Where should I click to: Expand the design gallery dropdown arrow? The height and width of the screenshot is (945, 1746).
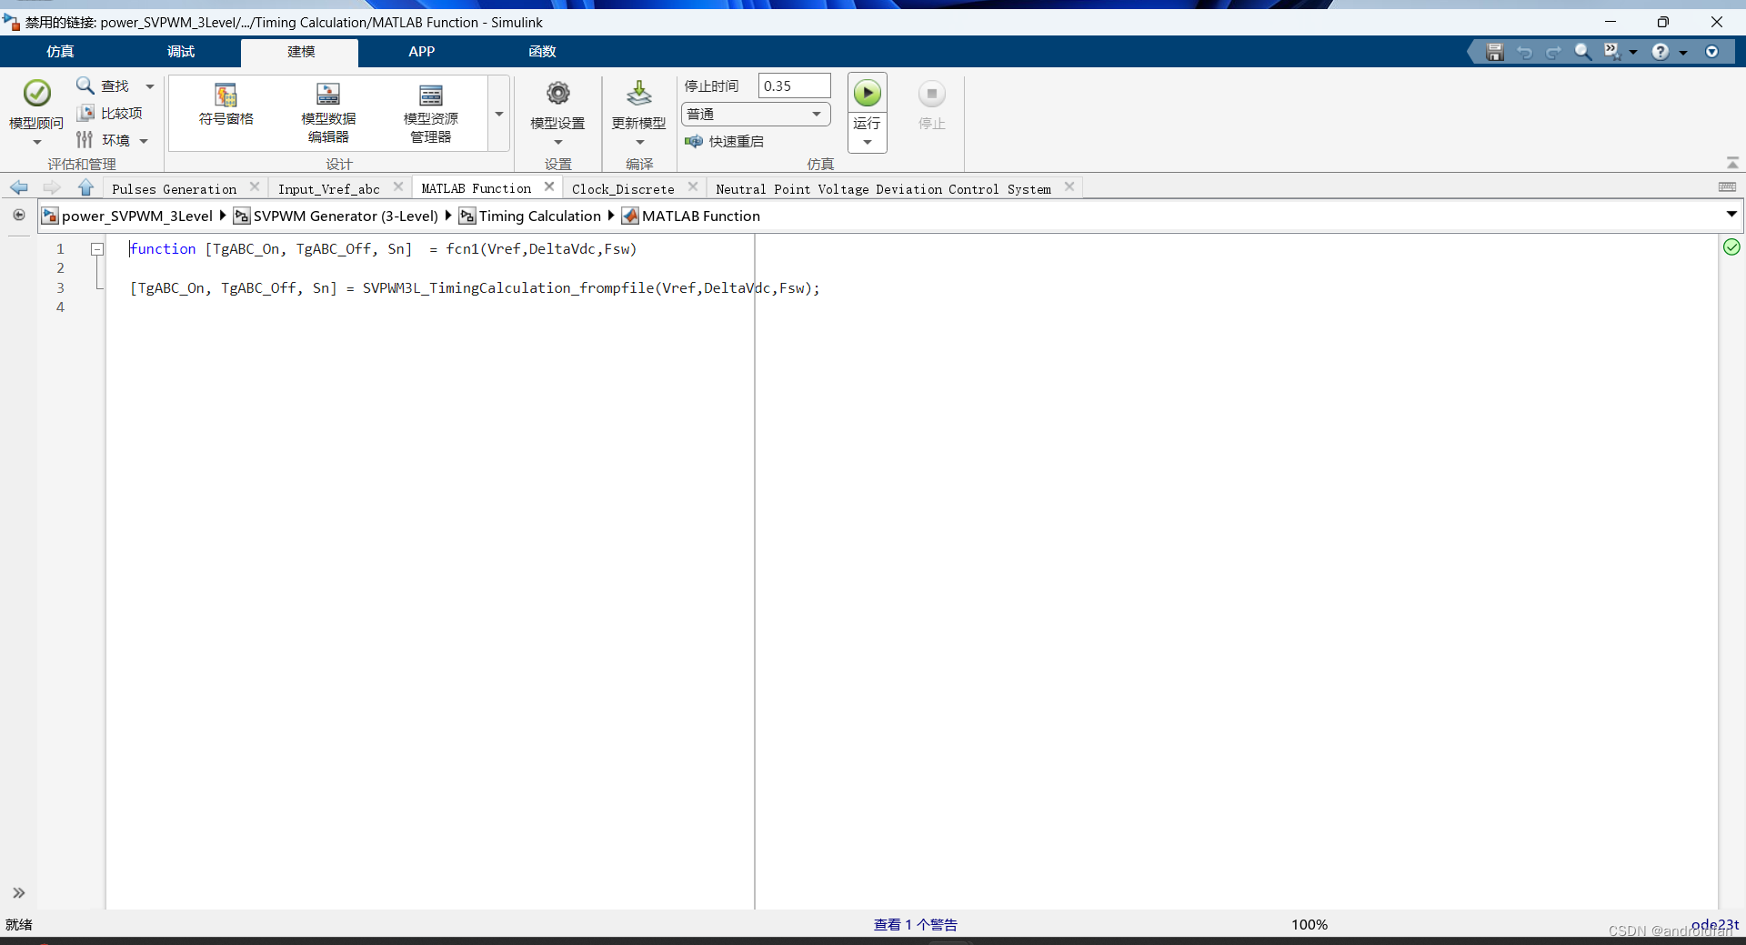click(x=499, y=114)
